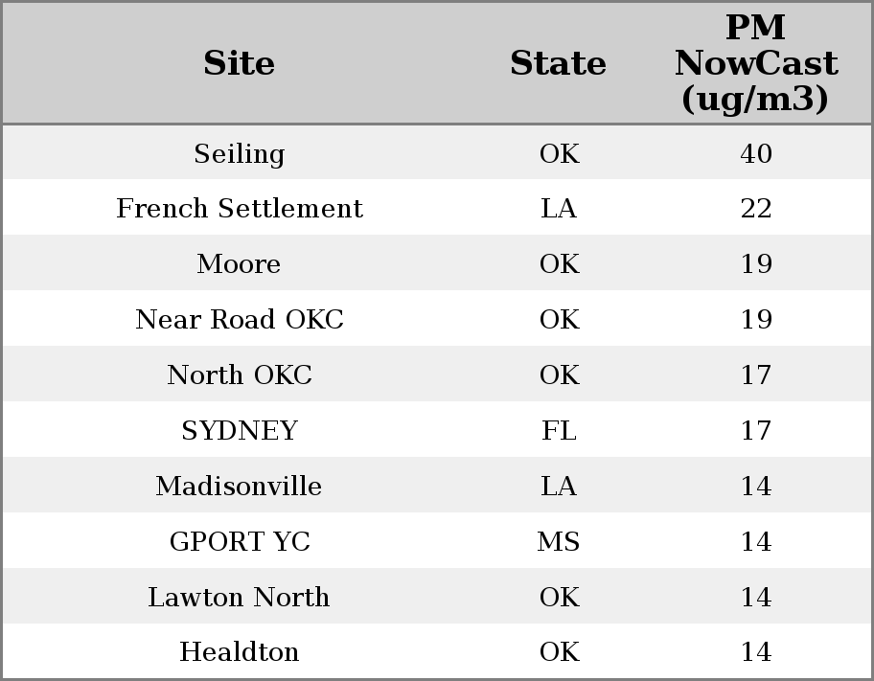The height and width of the screenshot is (681, 874).
Task: Select the Near Road OKC row name
Action: pos(239,320)
